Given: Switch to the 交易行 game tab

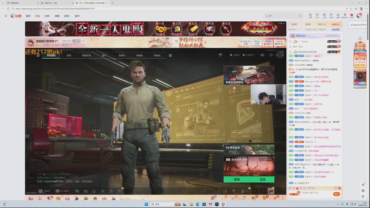Looking at the screenshot, I should click(x=122, y=55).
